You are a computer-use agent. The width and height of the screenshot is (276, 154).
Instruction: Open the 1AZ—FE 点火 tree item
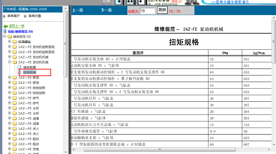click(28, 129)
